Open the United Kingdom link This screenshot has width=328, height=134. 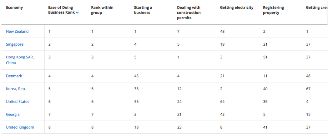20,127
